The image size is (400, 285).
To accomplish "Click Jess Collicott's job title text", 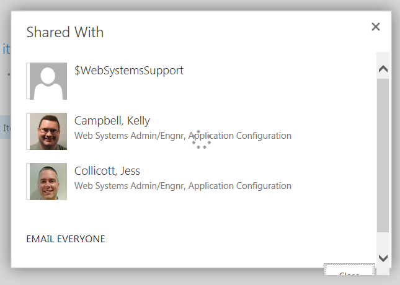I will 183,186.
